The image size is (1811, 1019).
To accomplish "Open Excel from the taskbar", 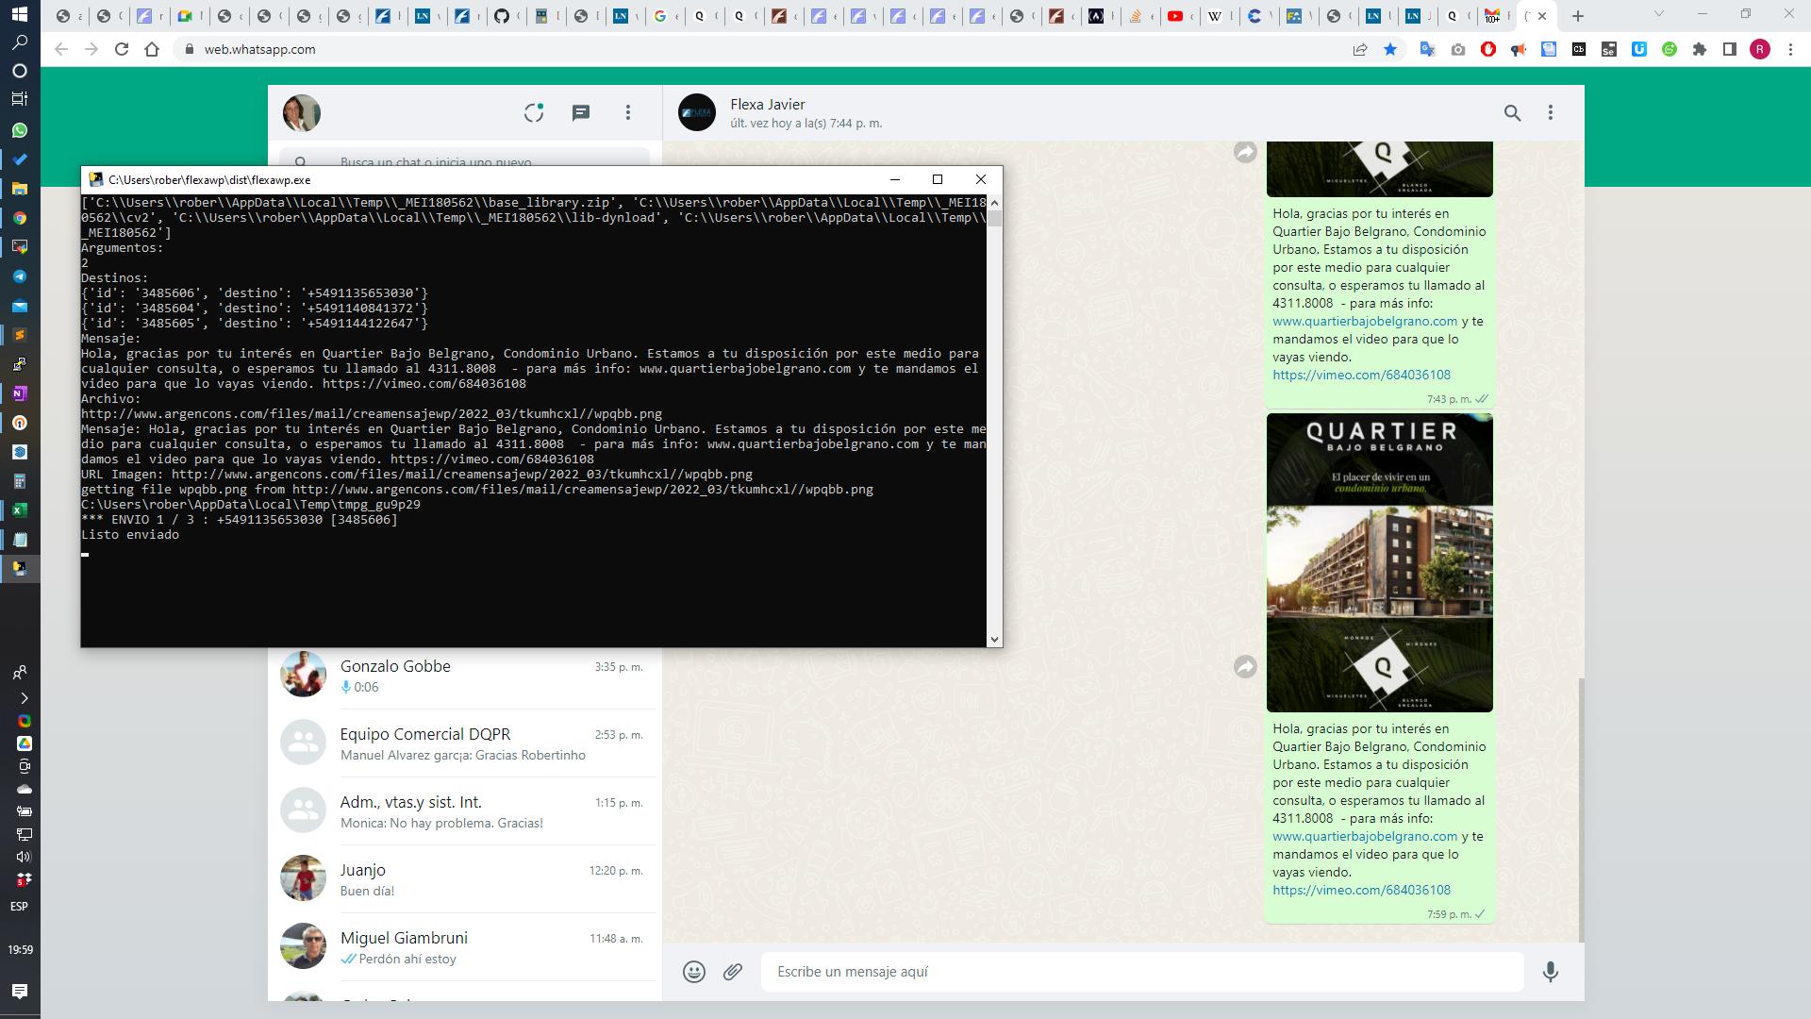I will 19,510.
